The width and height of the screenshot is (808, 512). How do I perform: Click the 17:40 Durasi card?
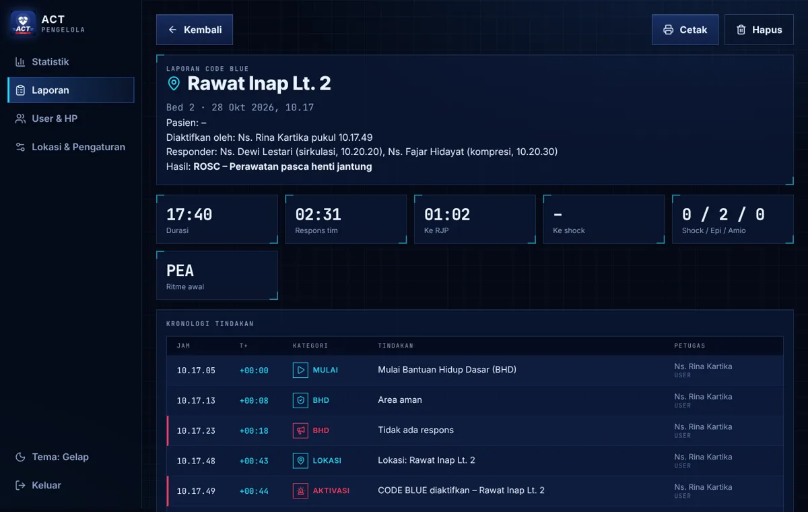(217, 219)
